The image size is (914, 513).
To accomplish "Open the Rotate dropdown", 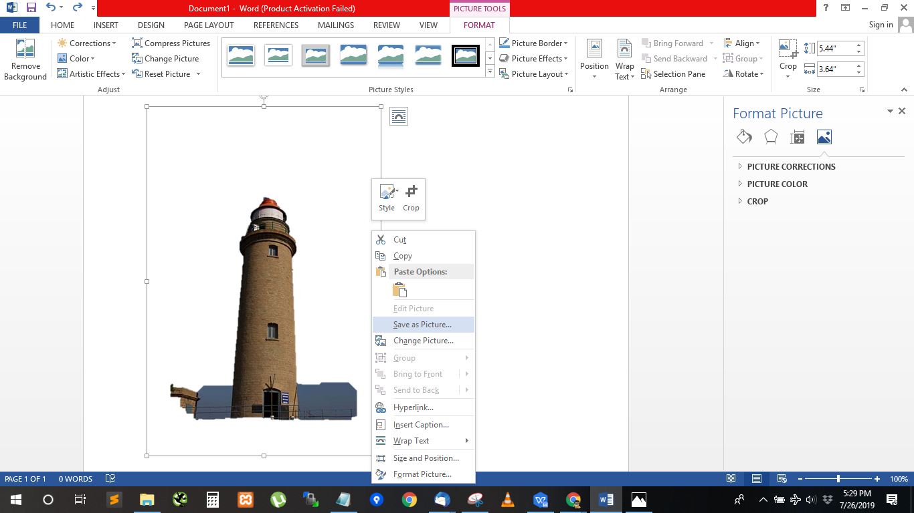I will (743, 74).
